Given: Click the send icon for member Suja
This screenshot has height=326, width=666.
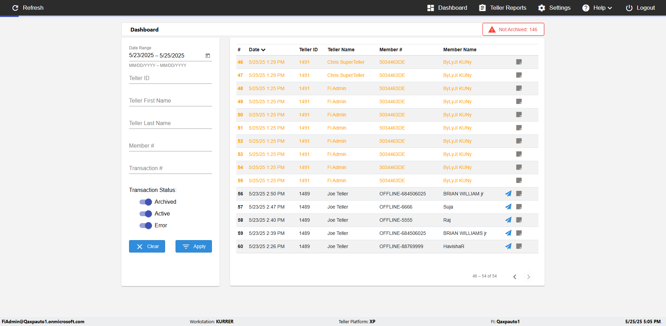Looking at the screenshot, I should pos(508,207).
